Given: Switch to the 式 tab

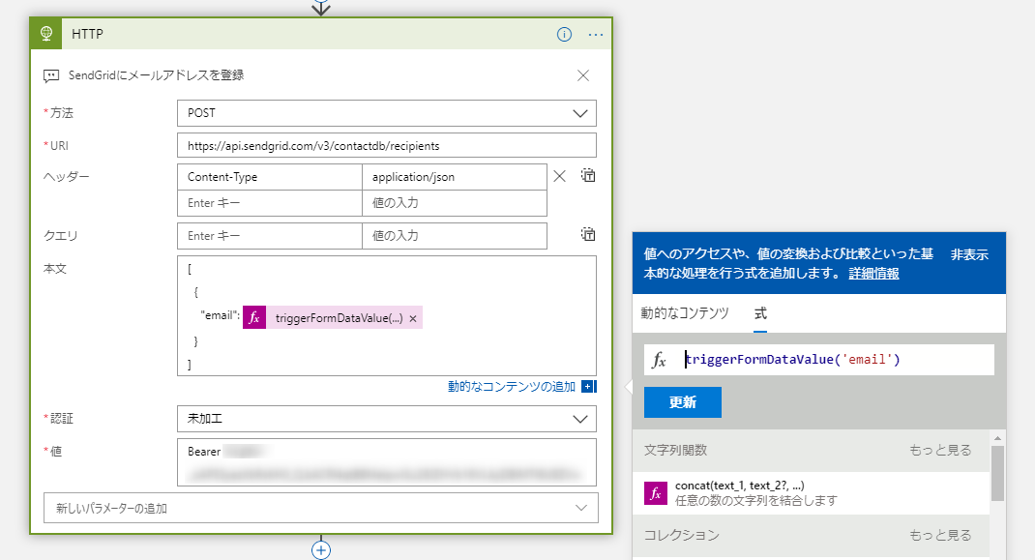Looking at the screenshot, I should (x=760, y=313).
